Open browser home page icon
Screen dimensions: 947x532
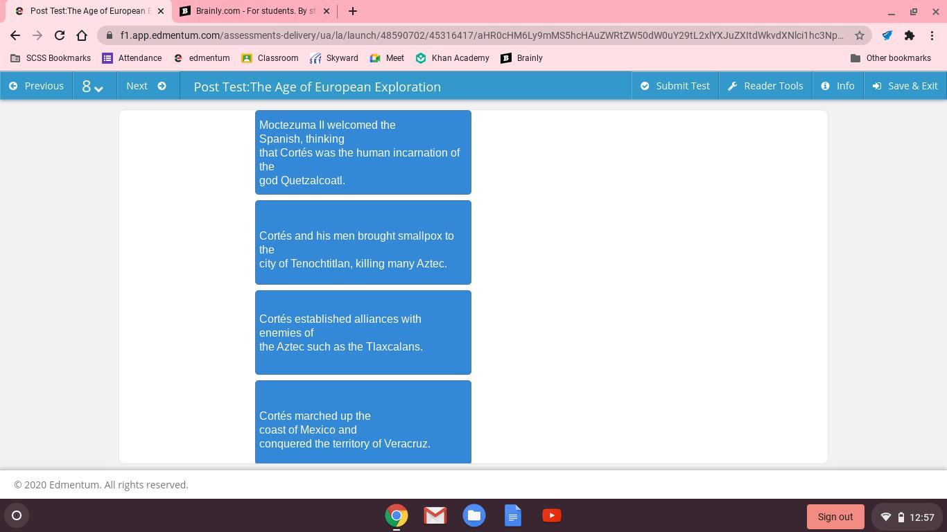pos(82,35)
